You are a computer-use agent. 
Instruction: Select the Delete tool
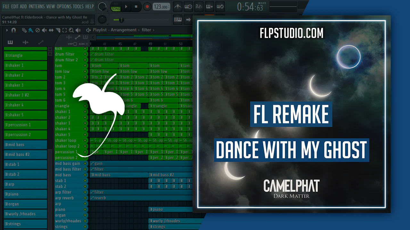coord(37,30)
